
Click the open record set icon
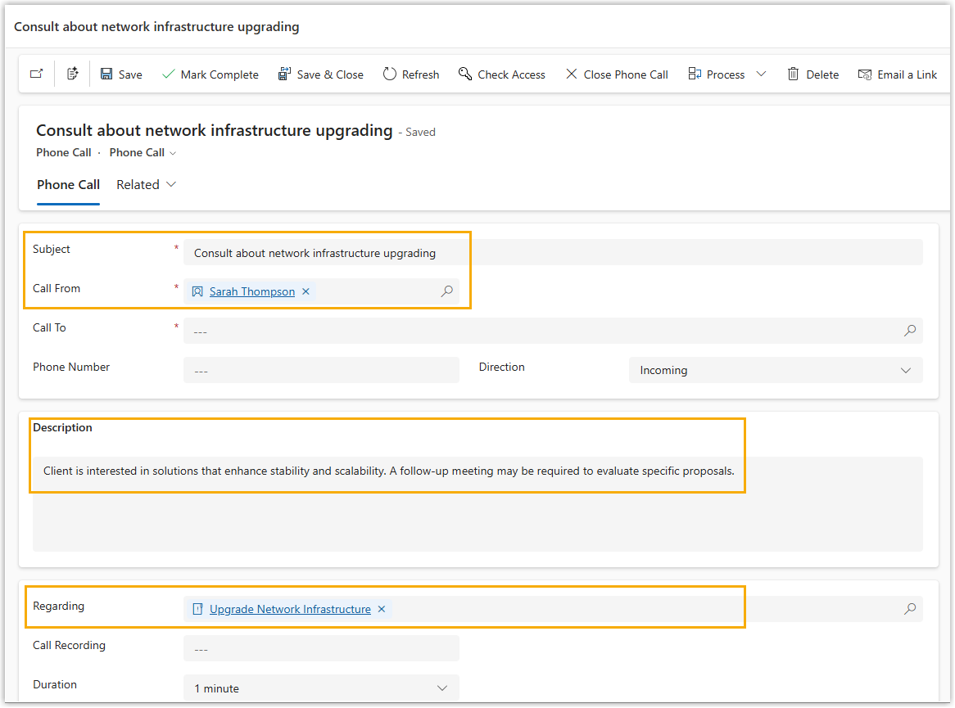click(73, 74)
